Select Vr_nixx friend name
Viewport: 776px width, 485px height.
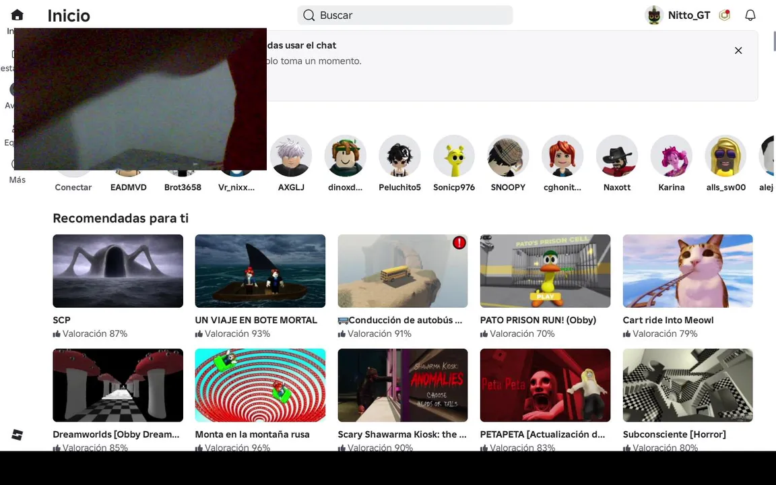tap(236, 187)
